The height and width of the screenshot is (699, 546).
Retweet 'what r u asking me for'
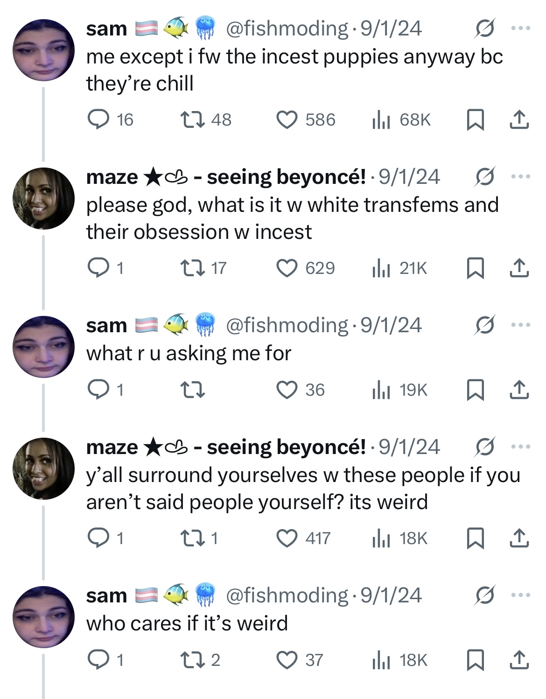click(x=192, y=390)
